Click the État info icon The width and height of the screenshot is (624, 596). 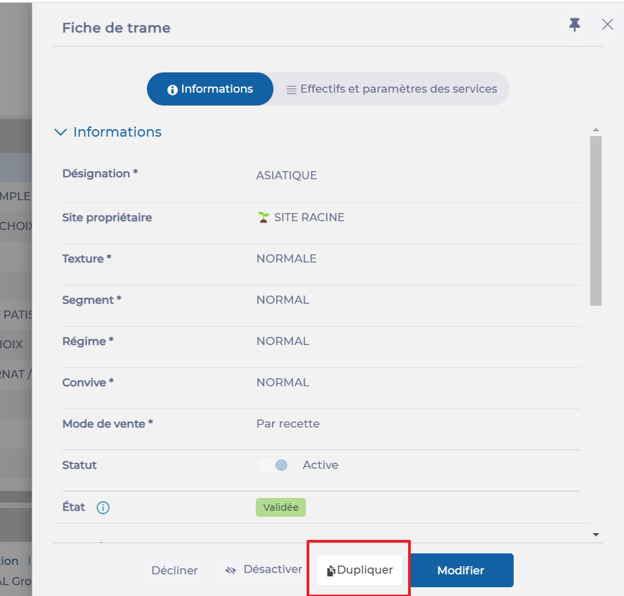coord(103,507)
